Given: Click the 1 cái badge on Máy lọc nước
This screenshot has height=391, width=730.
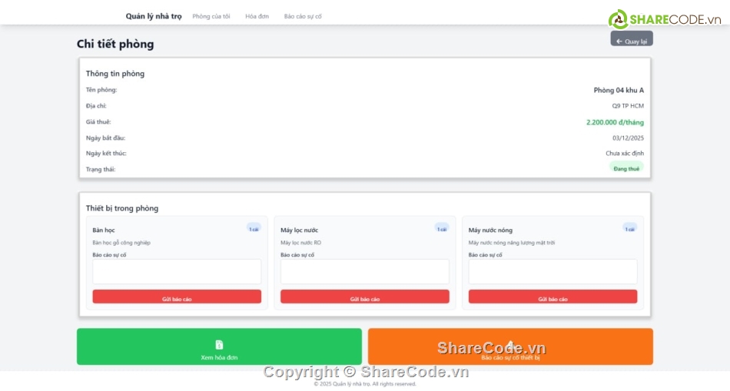Looking at the screenshot, I should click(442, 229).
